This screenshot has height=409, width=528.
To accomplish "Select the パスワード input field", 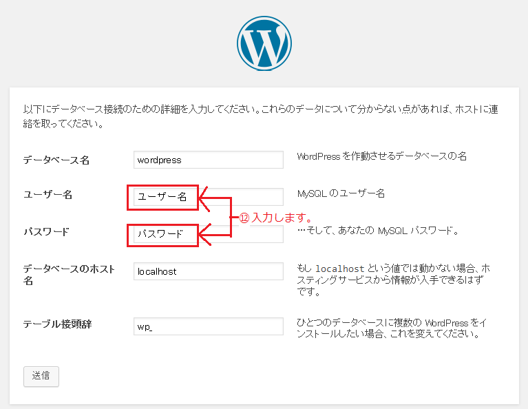I will click(x=209, y=234).
